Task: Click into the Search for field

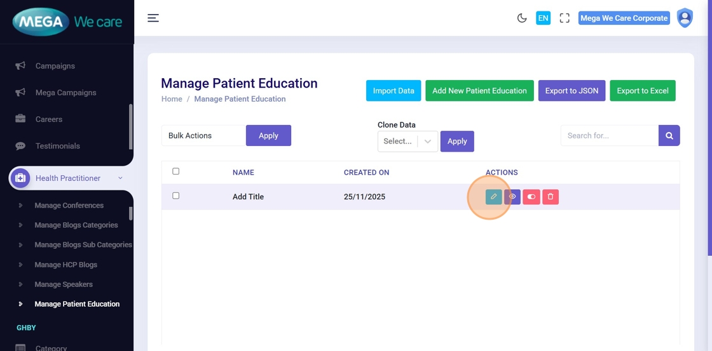Action: (x=609, y=136)
